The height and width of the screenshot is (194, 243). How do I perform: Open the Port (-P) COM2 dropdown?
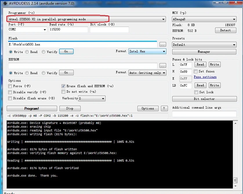pyautogui.click(x=28, y=30)
